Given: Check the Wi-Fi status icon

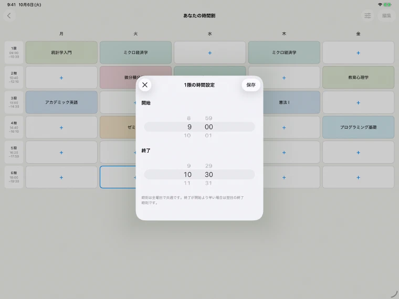Looking at the screenshot, I should coord(380,5).
